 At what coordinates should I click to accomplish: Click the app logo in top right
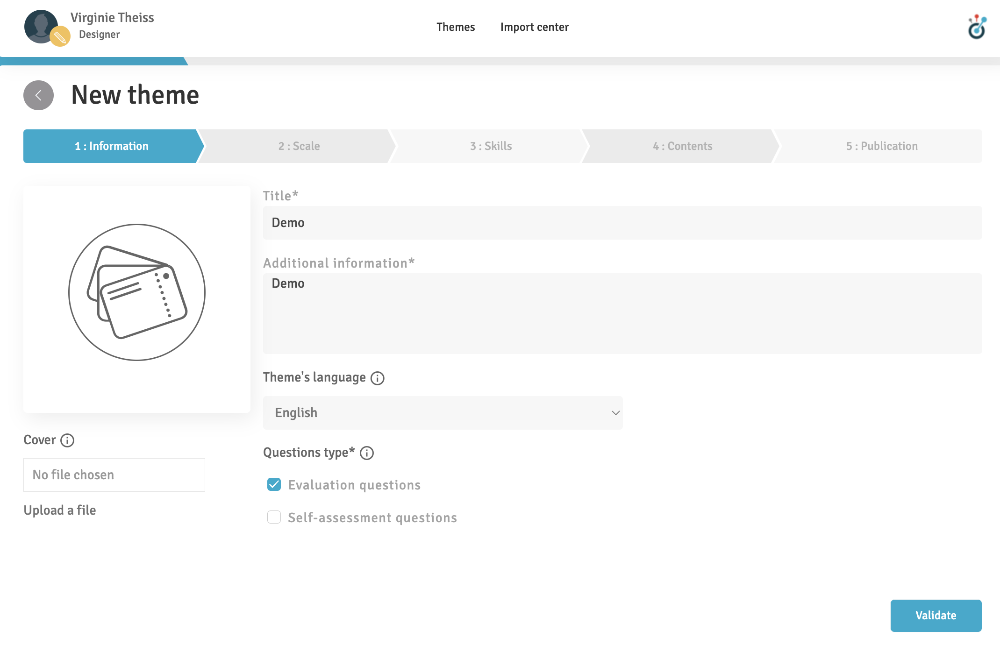(x=977, y=27)
